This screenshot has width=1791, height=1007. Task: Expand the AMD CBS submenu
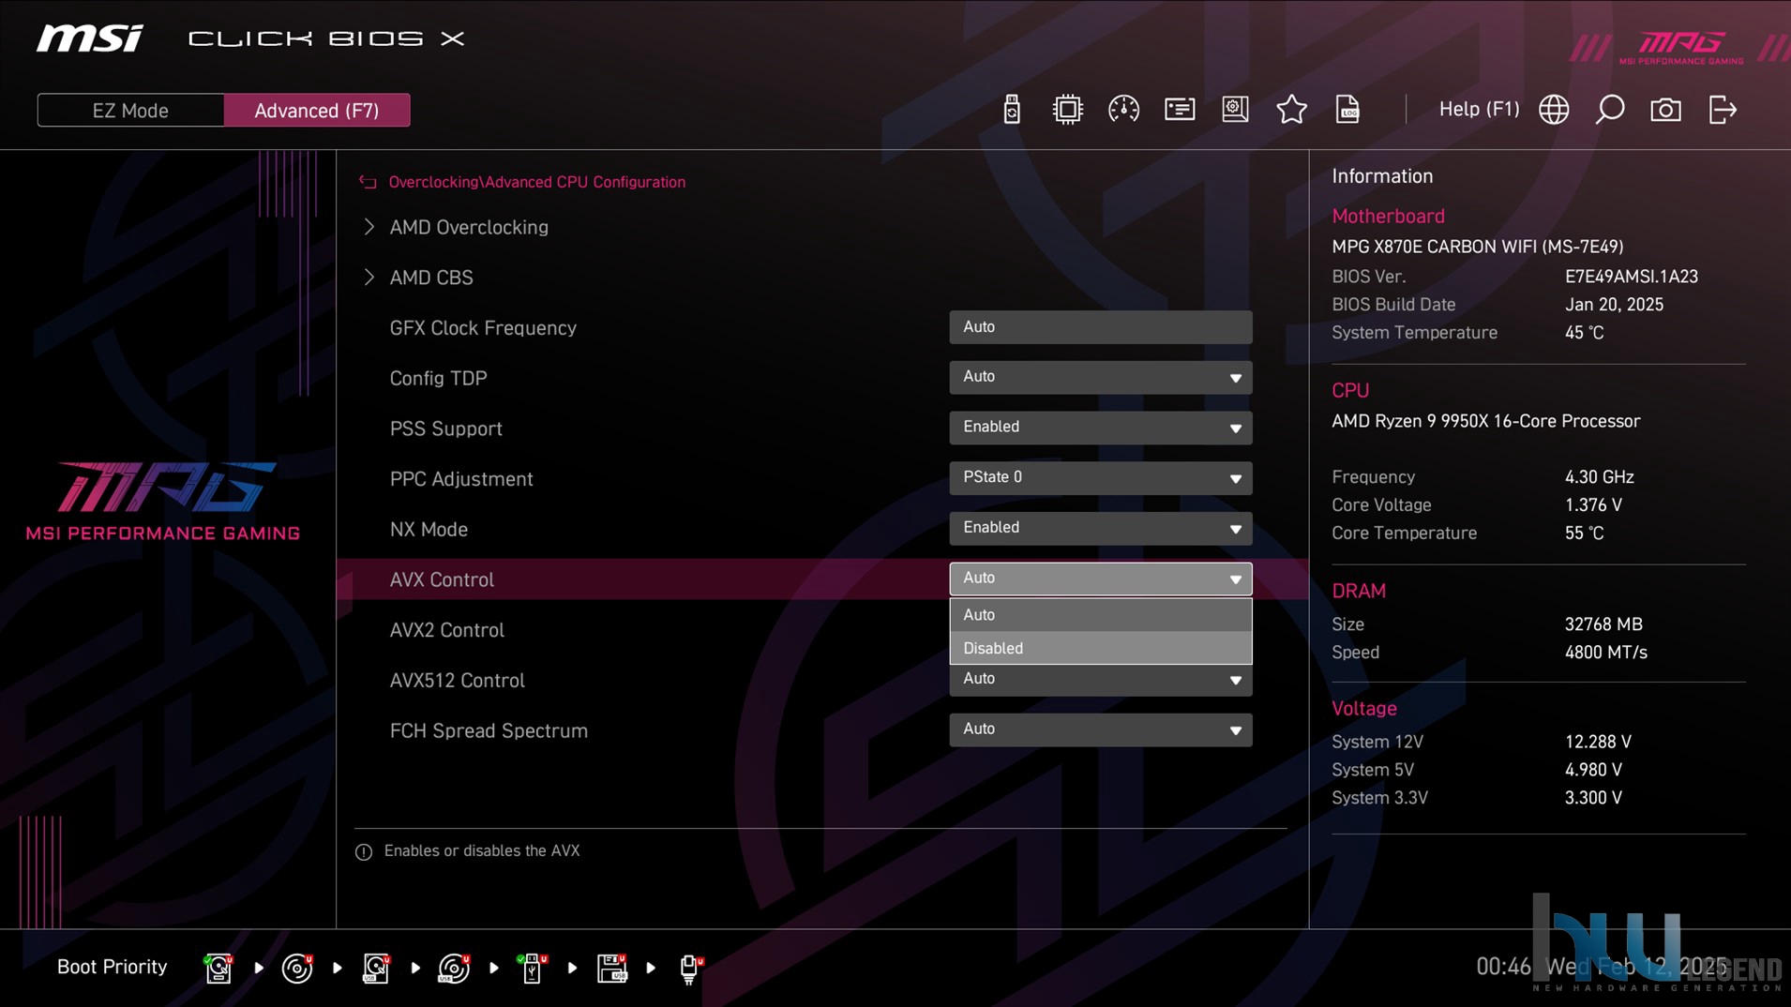431,278
